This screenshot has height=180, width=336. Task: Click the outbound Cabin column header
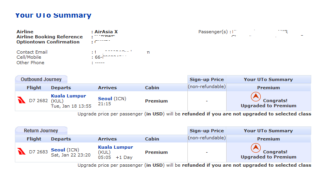pos(152,88)
